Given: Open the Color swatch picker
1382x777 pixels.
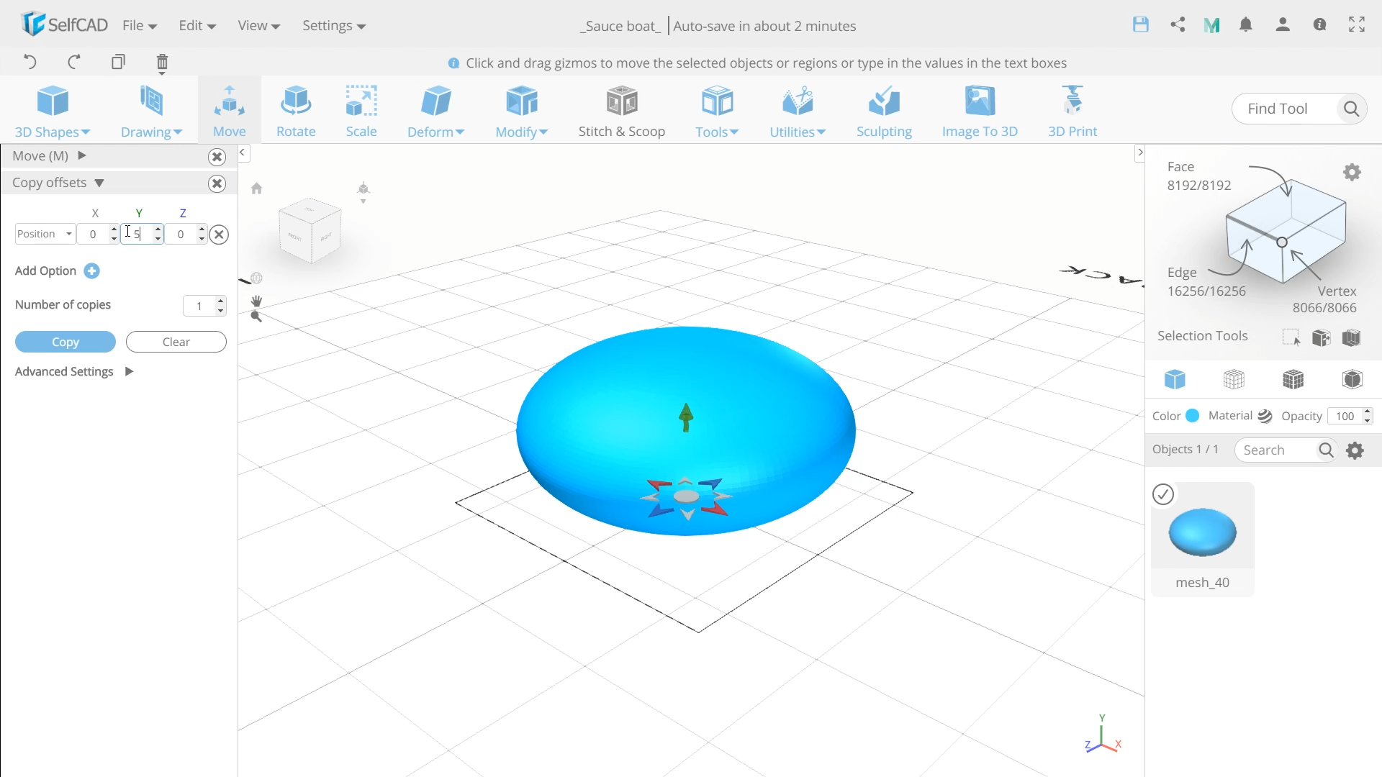Looking at the screenshot, I should (x=1192, y=415).
